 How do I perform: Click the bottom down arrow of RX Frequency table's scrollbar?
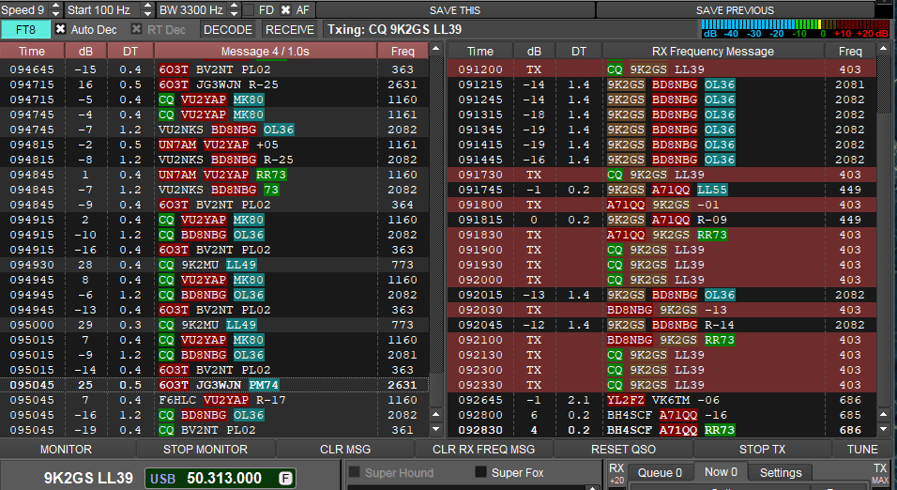(883, 429)
